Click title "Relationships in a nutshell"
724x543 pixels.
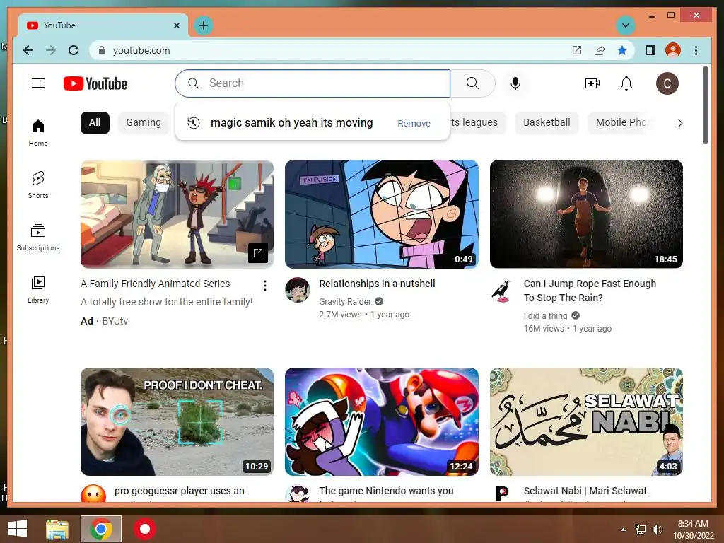pos(377,284)
